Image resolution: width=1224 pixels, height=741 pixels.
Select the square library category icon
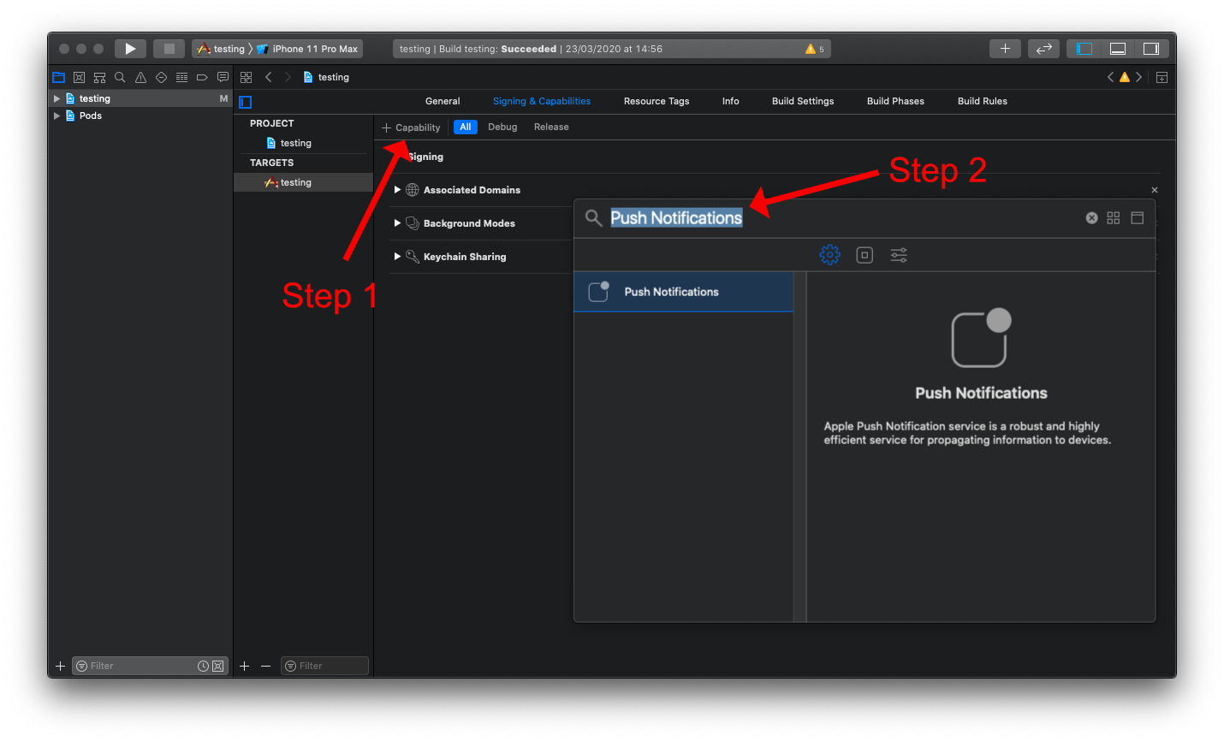(x=865, y=255)
